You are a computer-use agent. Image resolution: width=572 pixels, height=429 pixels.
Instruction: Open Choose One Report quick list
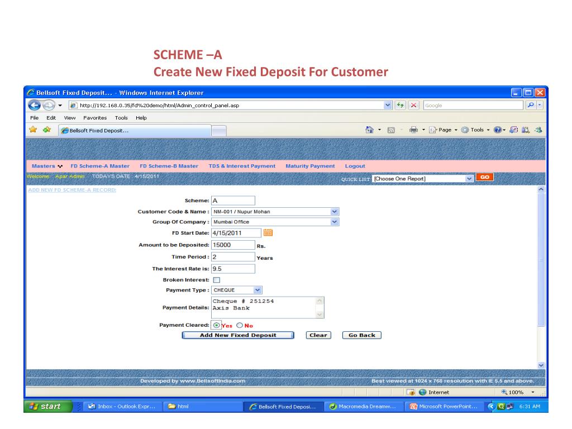469,178
